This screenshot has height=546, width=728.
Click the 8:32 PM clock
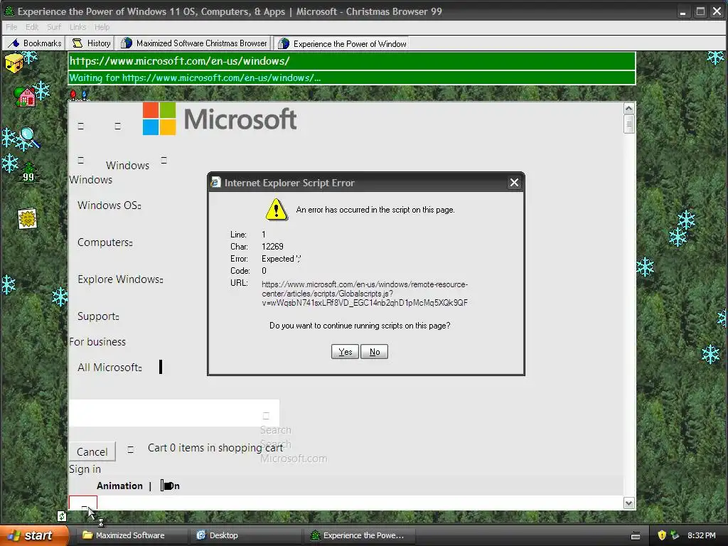pyautogui.click(x=701, y=535)
